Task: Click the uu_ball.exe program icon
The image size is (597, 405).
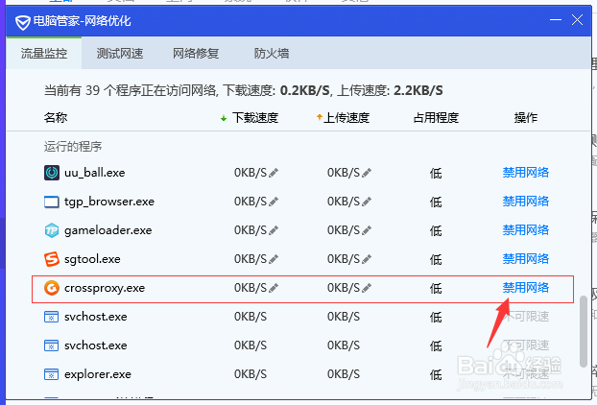Action: coord(52,173)
